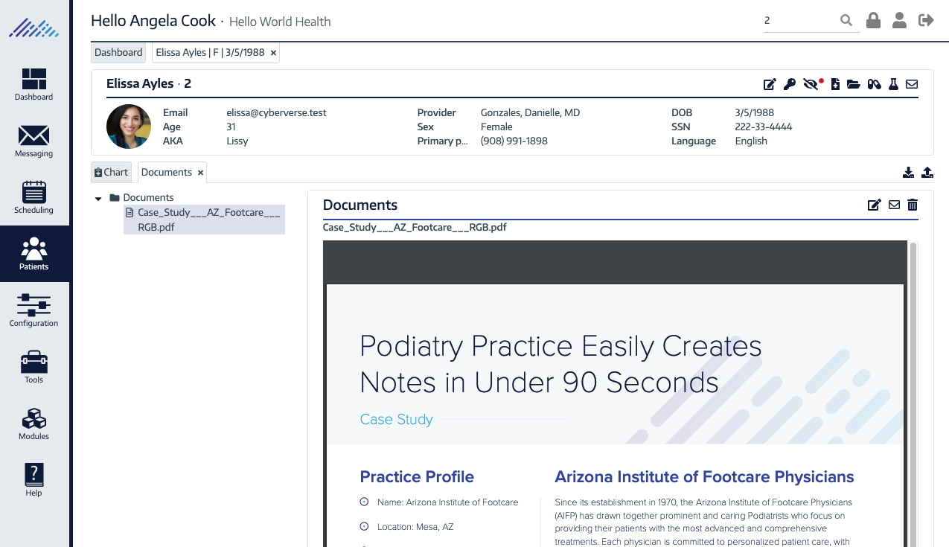Open the medications pills icon

click(874, 84)
